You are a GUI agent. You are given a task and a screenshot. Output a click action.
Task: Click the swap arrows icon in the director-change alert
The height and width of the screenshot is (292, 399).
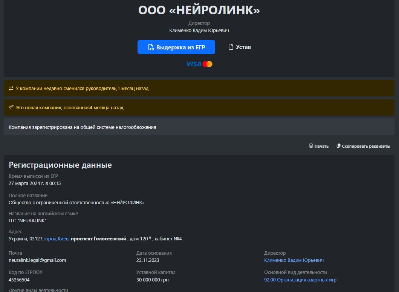pos(11,88)
